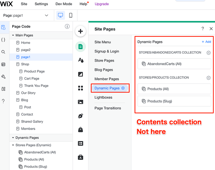Open Products (All) in Site Pages panel
215x170 pixels.
pos(174,89)
